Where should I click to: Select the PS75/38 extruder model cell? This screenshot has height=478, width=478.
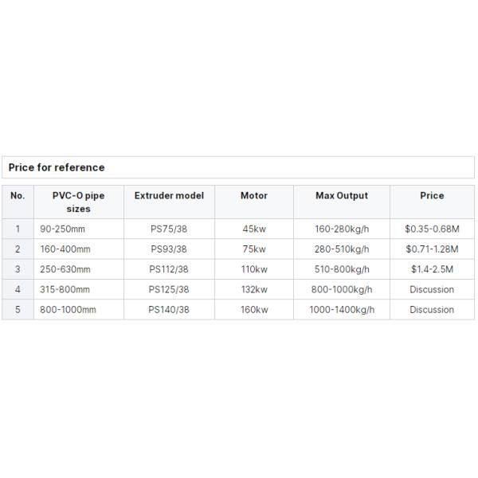click(x=169, y=229)
